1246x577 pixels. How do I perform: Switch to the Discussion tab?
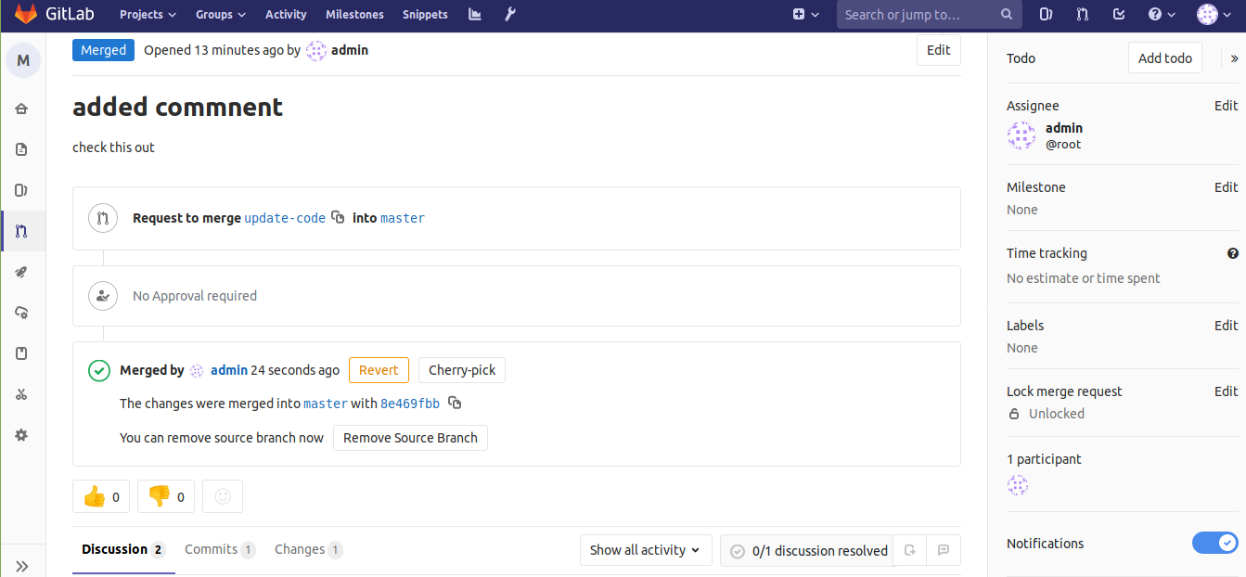(x=123, y=550)
